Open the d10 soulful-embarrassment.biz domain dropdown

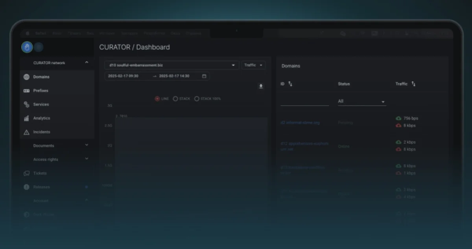click(172, 65)
